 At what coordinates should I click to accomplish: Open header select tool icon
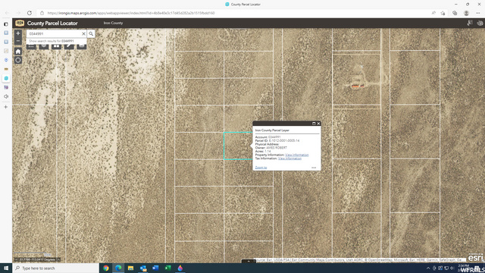(470, 23)
